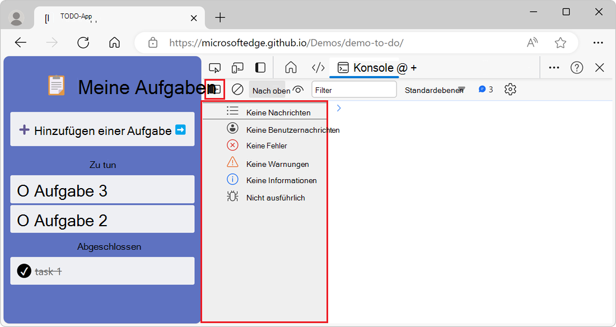616x327 pixels.
Task: Switch to the Konsole tab
Action: click(367, 68)
